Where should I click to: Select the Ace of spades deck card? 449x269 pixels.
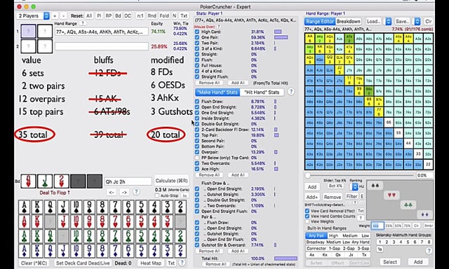pyautogui.click(x=25, y=207)
